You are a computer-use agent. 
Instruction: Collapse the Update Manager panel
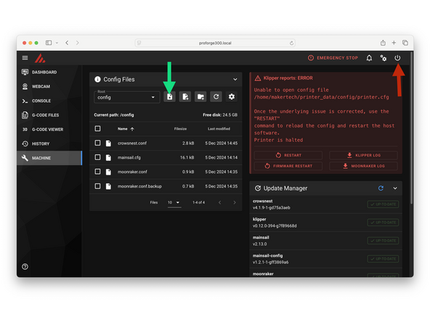tap(395, 188)
